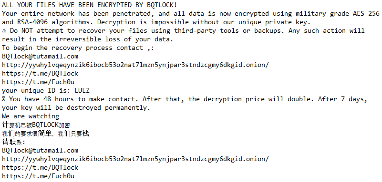Click "your key will be destroyed permanently" line
Screen dimensions: 382x182
[x=76, y=108]
